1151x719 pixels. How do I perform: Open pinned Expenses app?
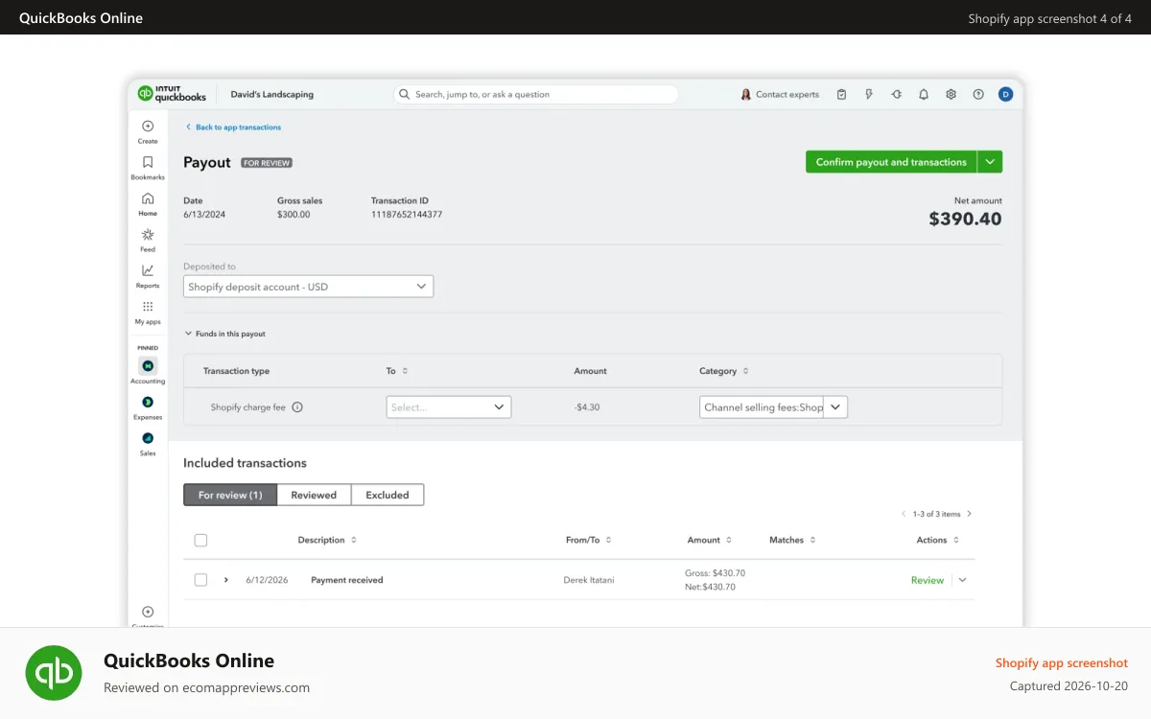click(148, 407)
